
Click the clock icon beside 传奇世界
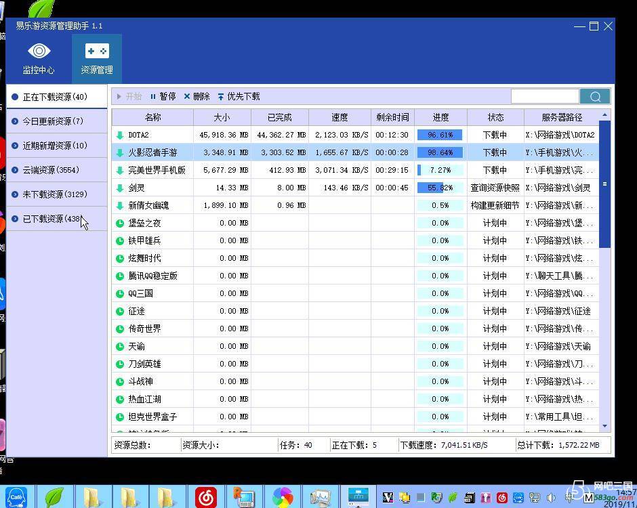(x=120, y=329)
